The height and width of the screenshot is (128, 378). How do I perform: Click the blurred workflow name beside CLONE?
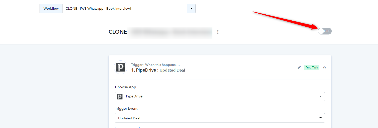pos(170,32)
